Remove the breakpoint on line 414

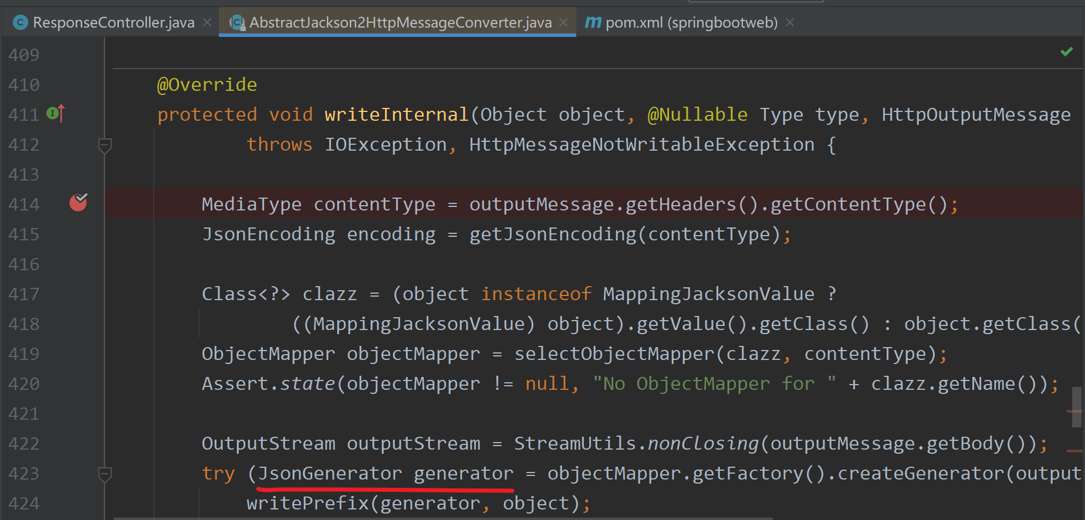(78, 203)
